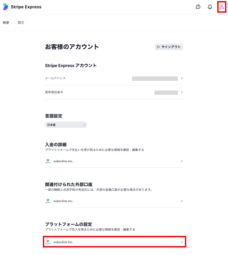Click text 'プラットフォームで支払いを受け取るために必要な情報を確認・編集する'
This screenshot has width=228, height=255.
pyautogui.click(x=95, y=150)
